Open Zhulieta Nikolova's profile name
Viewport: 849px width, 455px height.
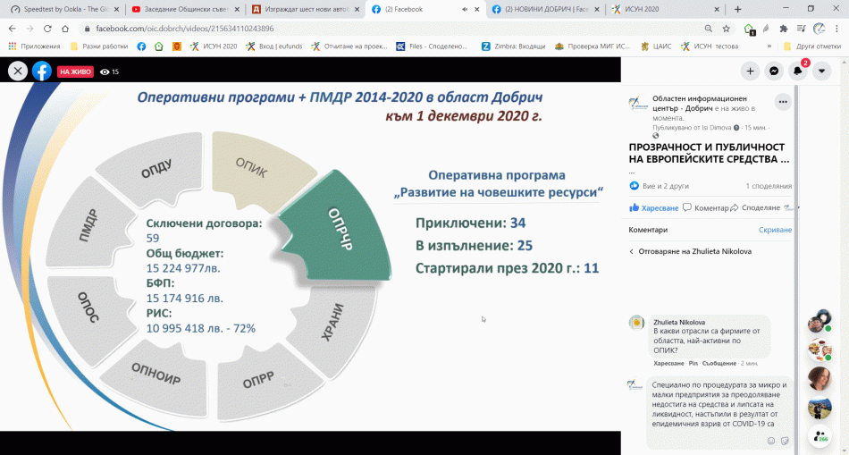pyautogui.click(x=679, y=322)
